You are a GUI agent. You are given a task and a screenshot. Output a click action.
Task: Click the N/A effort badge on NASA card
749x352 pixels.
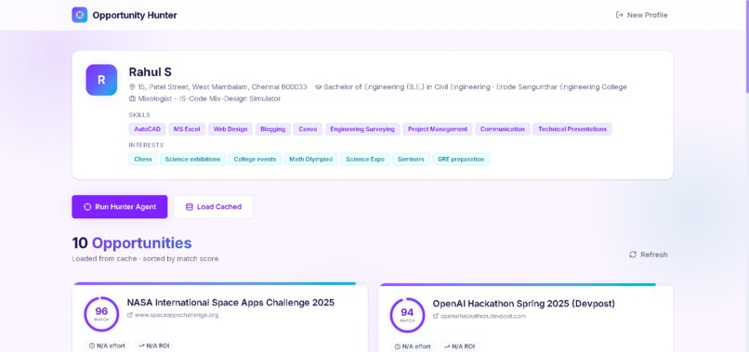[107, 345]
